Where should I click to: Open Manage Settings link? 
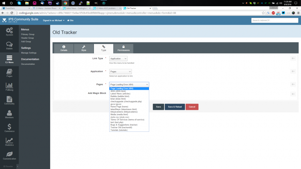click(x=29, y=53)
